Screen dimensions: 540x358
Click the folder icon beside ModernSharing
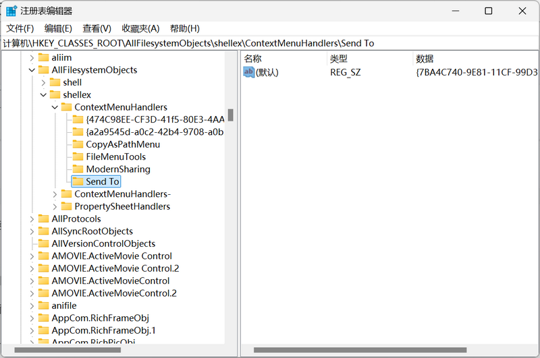click(x=78, y=169)
